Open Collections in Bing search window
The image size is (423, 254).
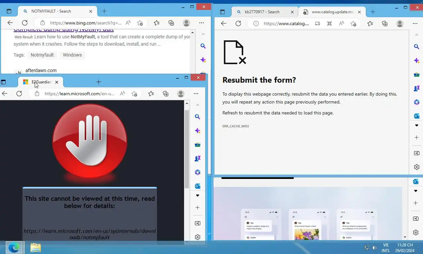[x=171, y=23]
